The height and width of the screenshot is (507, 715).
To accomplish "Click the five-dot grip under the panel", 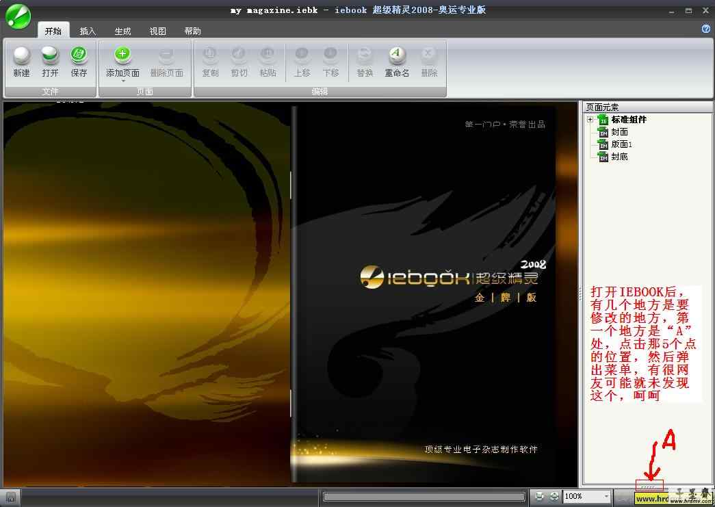I will [x=649, y=486].
